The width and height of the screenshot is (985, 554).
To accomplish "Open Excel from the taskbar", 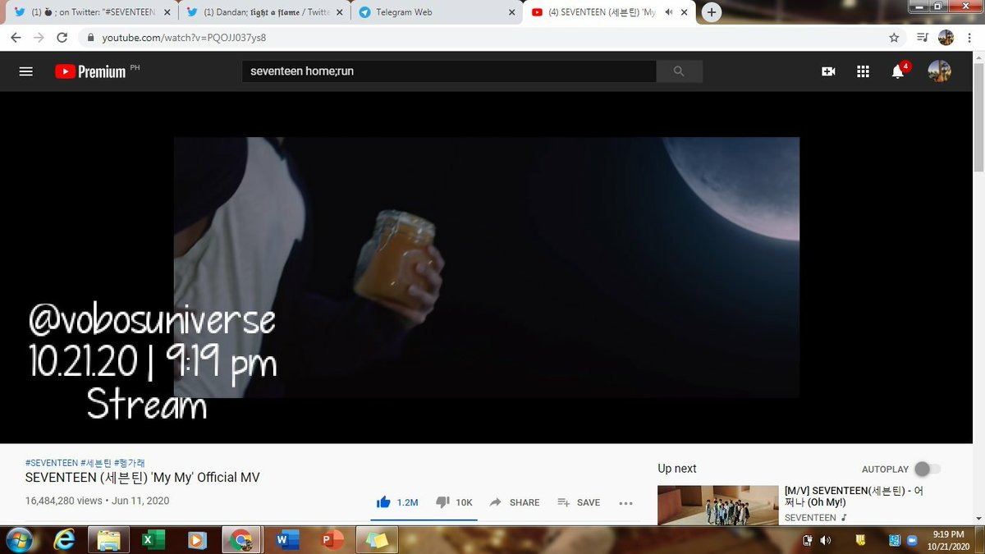I will [153, 540].
